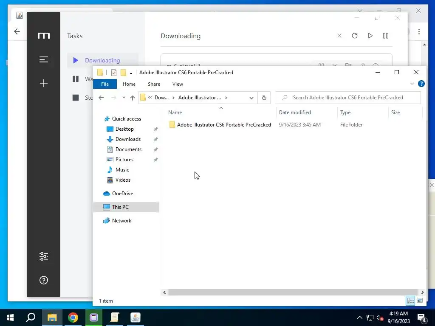Expand the File Explorer ribbon chevron

tap(412, 84)
